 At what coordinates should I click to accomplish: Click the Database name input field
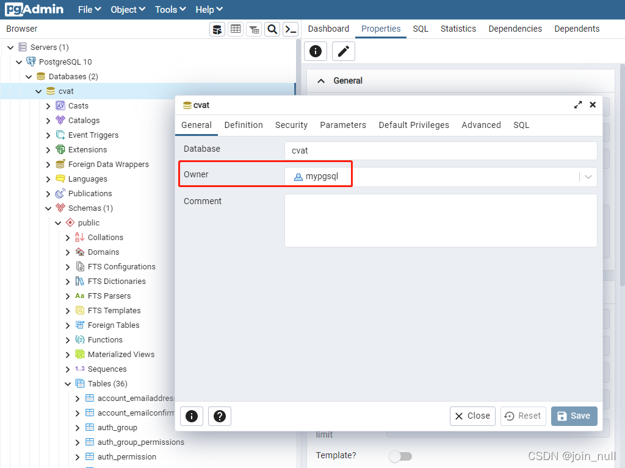coord(441,151)
